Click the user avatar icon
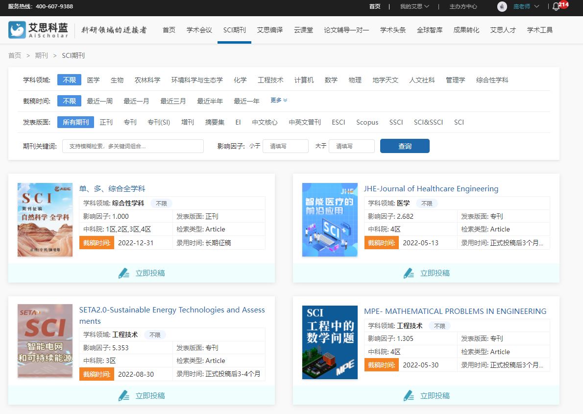Screen dimensions: 583x414 coord(502,6)
